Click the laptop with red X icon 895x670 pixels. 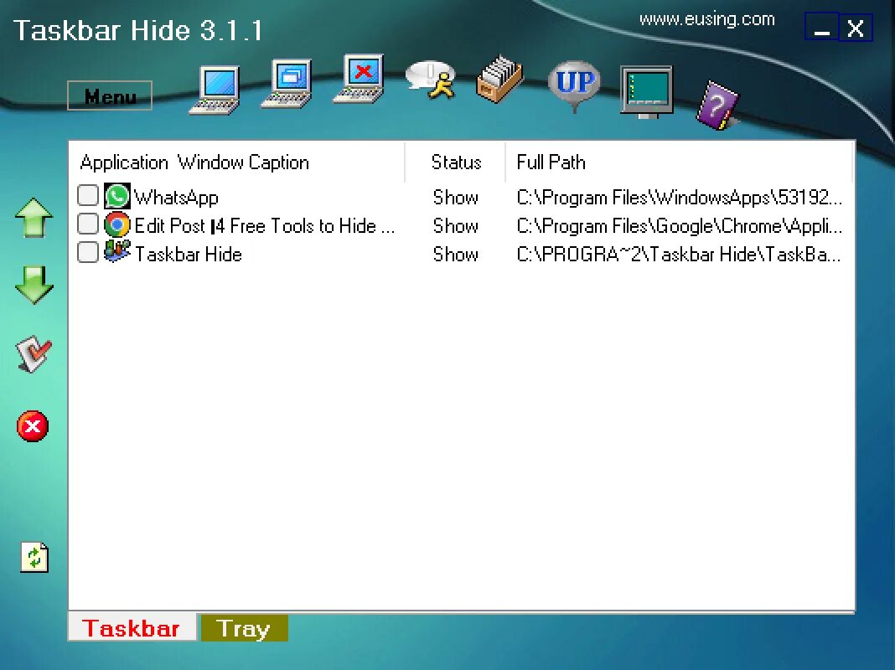click(x=359, y=79)
